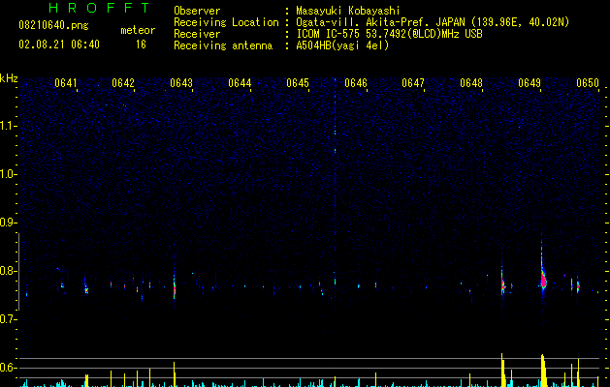The width and height of the screenshot is (610, 387).
Task: Click the 0646 time marker
Action: [x=356, y=83]
